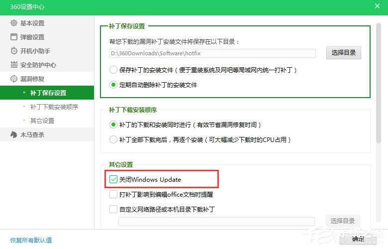Select 保存补丁的安装文件 radio option
Screen dimensions: 388x249
tap(113, 70)
